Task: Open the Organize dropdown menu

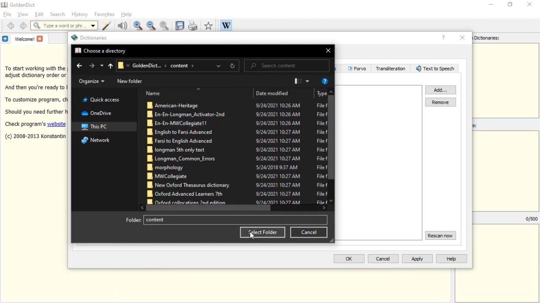Action: pyautogui.click(x=92, y=81)
